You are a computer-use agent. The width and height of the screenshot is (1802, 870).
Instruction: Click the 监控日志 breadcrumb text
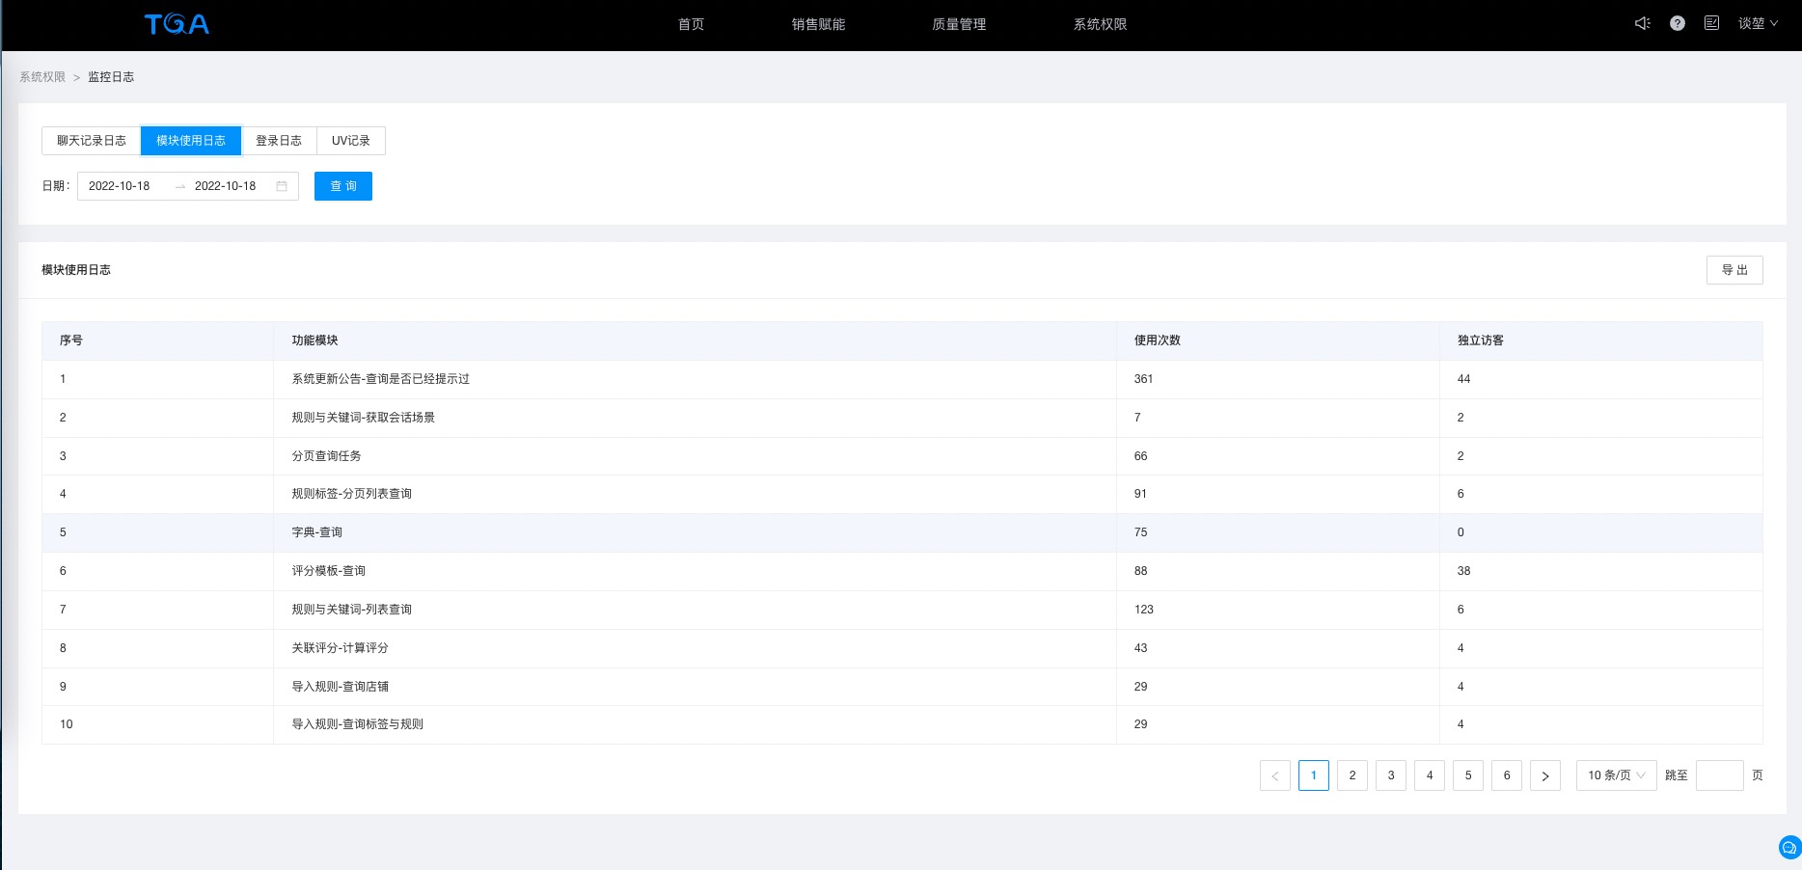[111, 77]
